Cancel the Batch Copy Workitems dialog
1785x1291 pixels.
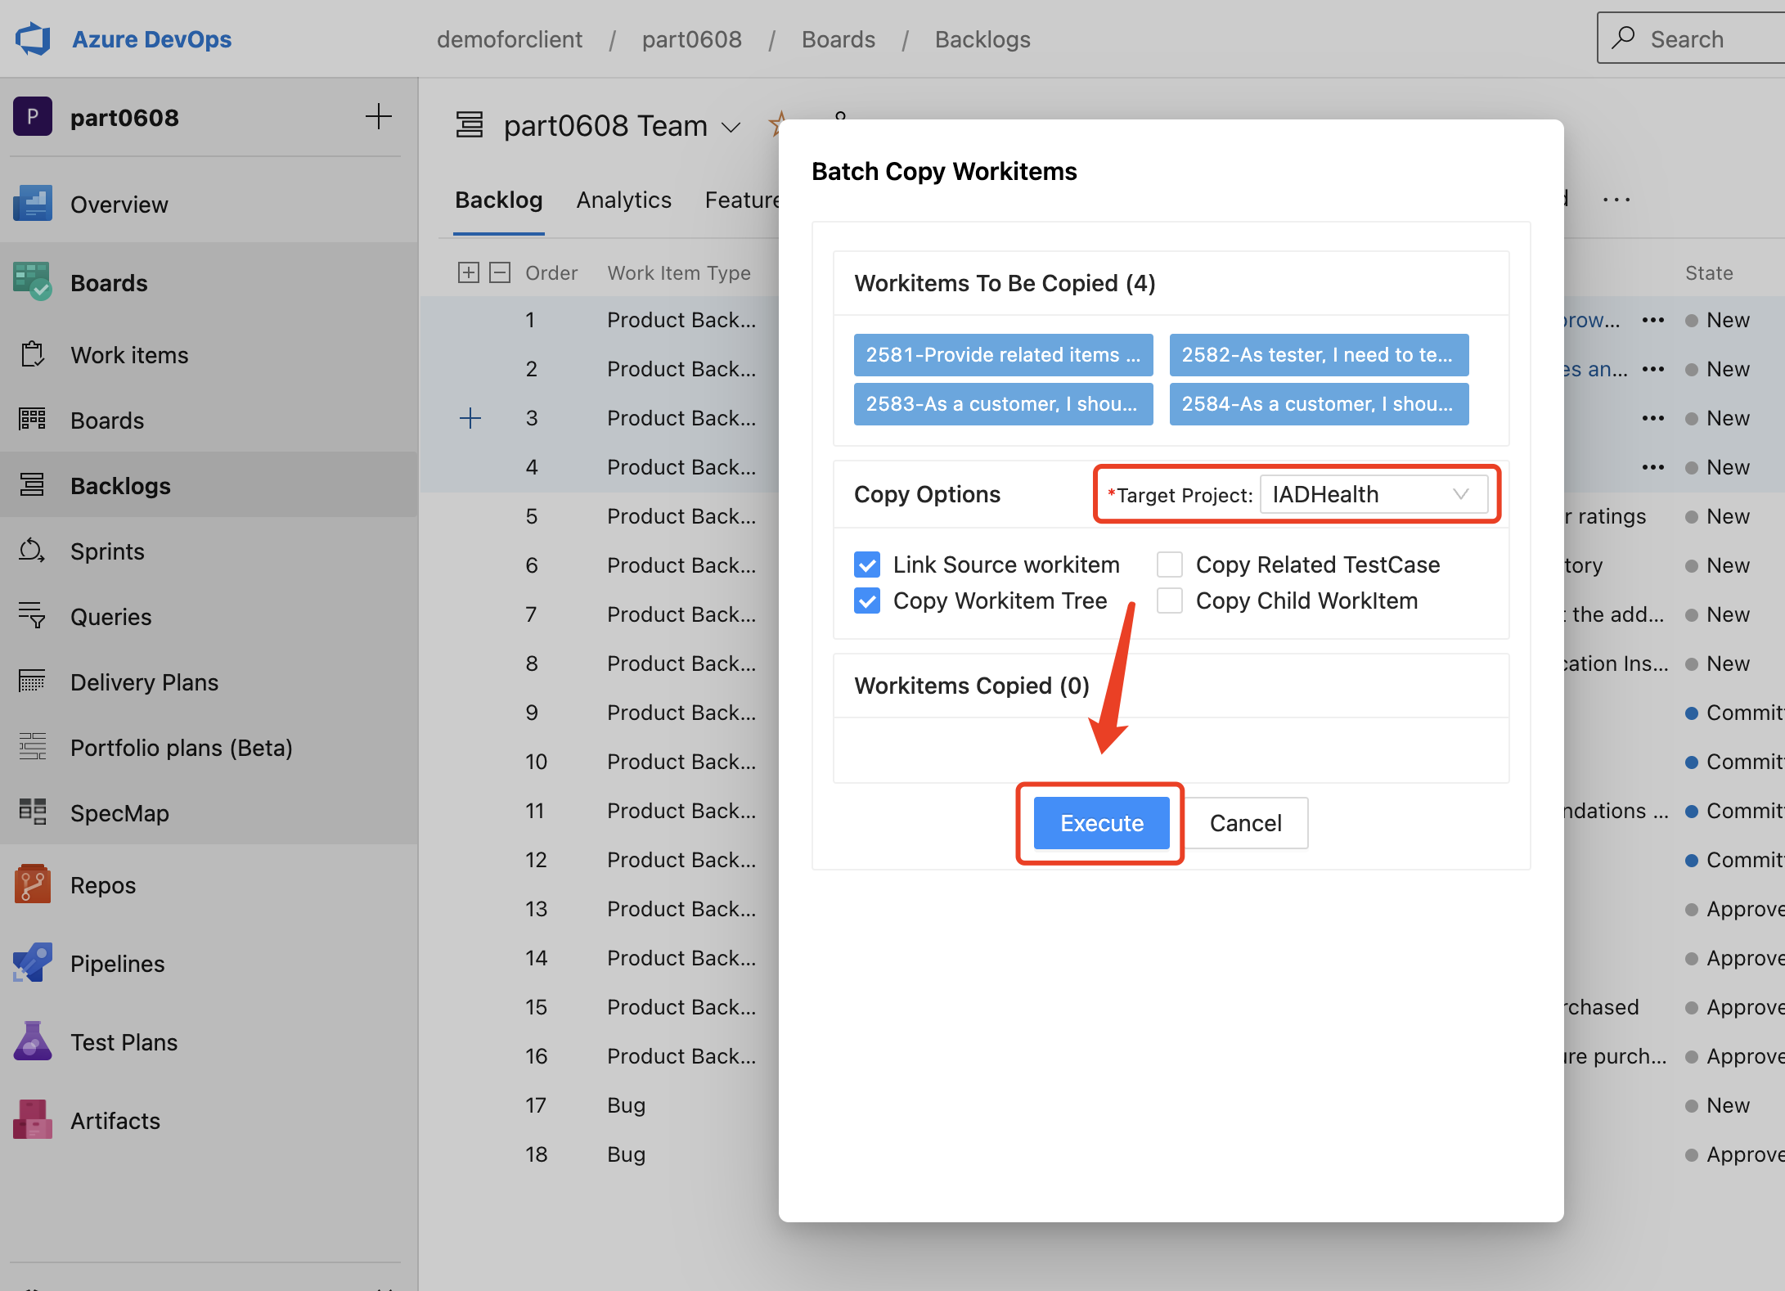coord(1246,823)
